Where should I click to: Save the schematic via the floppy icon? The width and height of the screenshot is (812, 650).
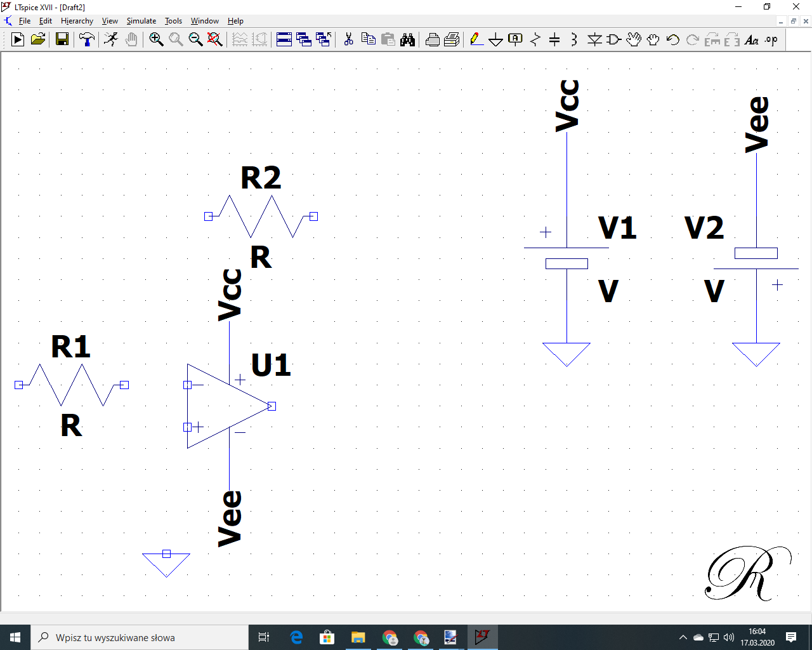(62, 39)
